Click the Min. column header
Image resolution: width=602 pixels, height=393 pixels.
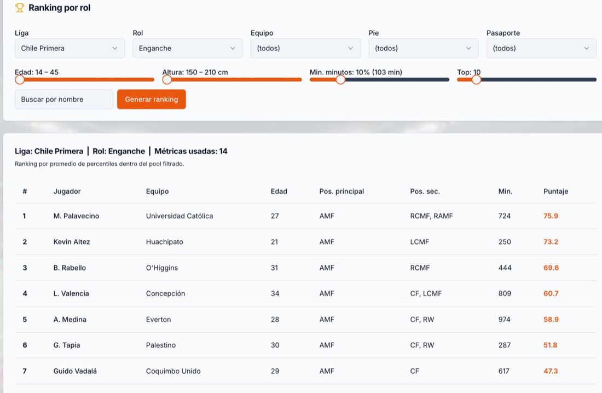[x=505, y=192]
